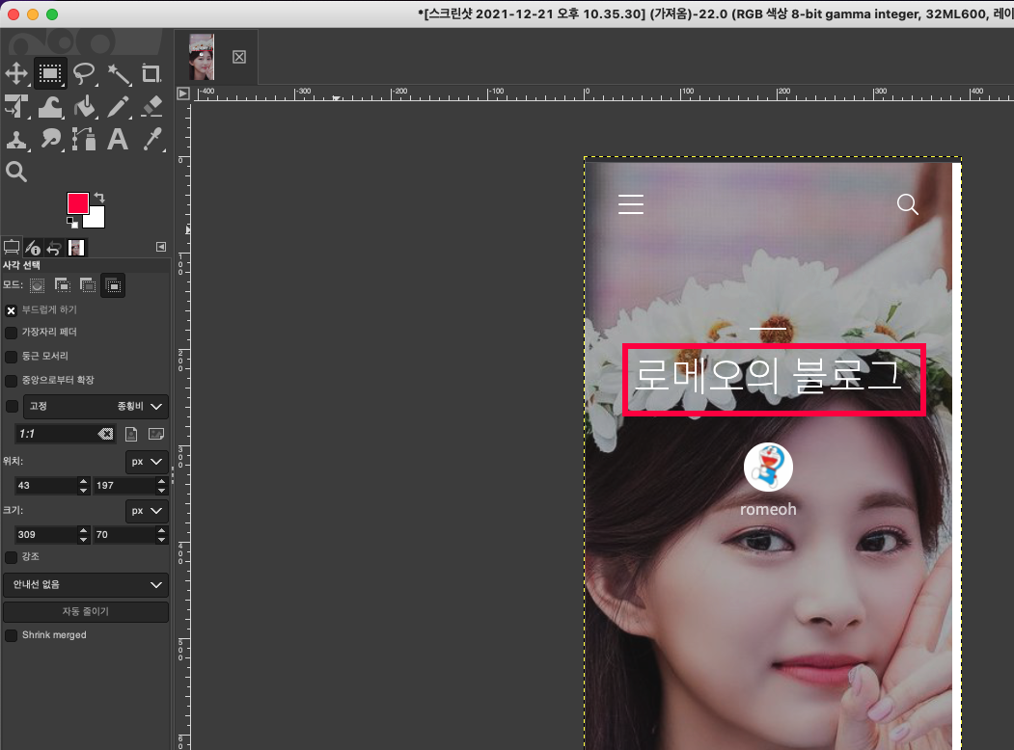Click the 로메오의 블로그 title in image
Screen dimensions: 1014x750
768,375
